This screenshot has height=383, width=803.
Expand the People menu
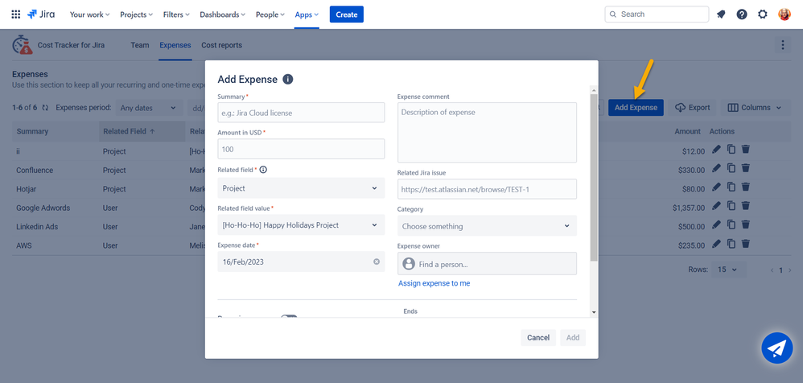coord(270,14)
